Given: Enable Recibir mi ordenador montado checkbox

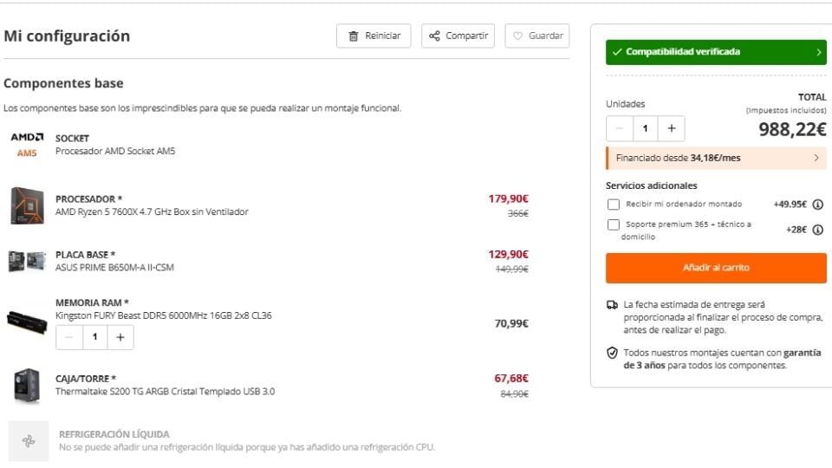Looking at the screenshot, I should coord(614,205).
